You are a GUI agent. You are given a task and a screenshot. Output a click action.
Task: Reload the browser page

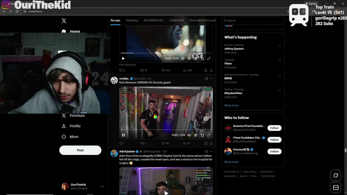tap(17, 11)
